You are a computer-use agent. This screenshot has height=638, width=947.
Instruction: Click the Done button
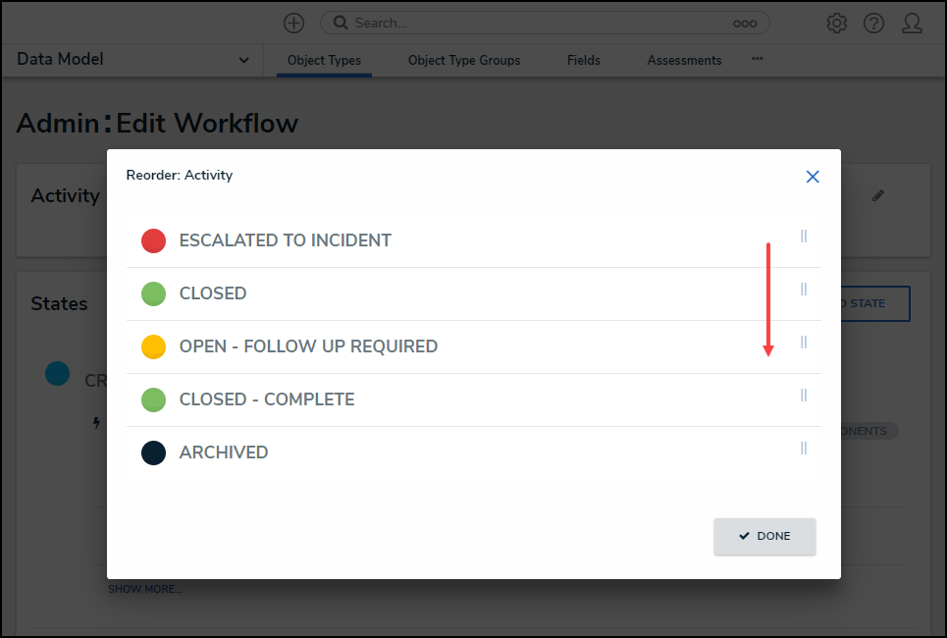[x=764, y=536]
